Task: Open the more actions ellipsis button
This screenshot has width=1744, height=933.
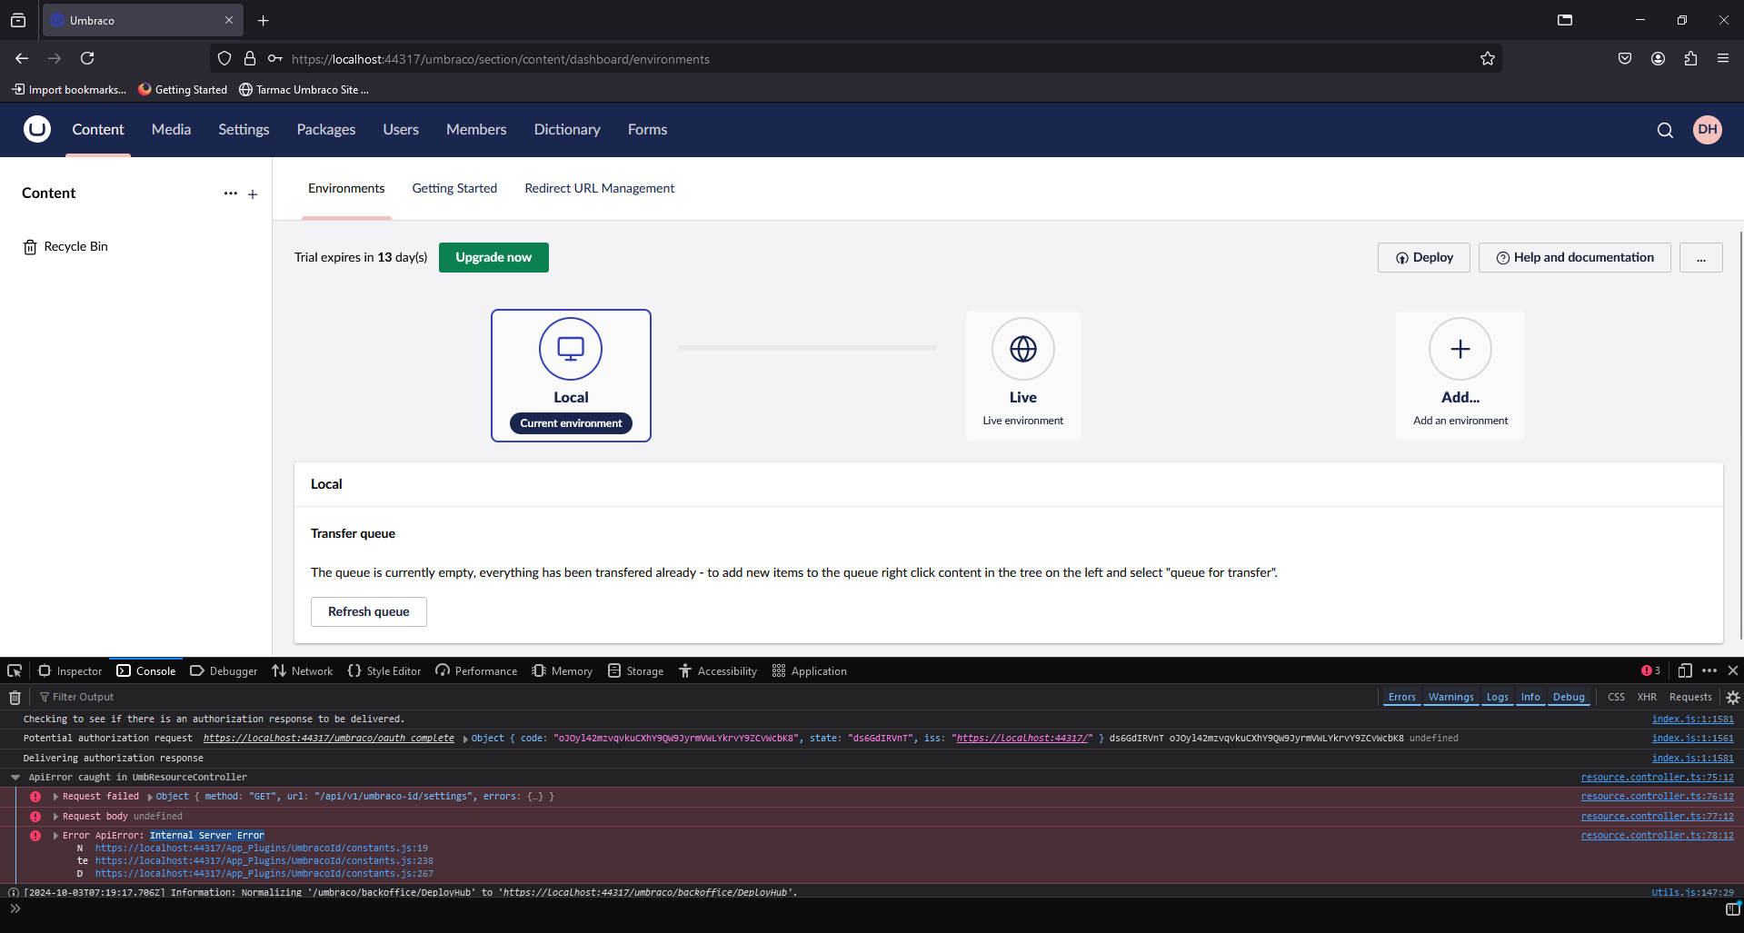Action: [1700, 258]
